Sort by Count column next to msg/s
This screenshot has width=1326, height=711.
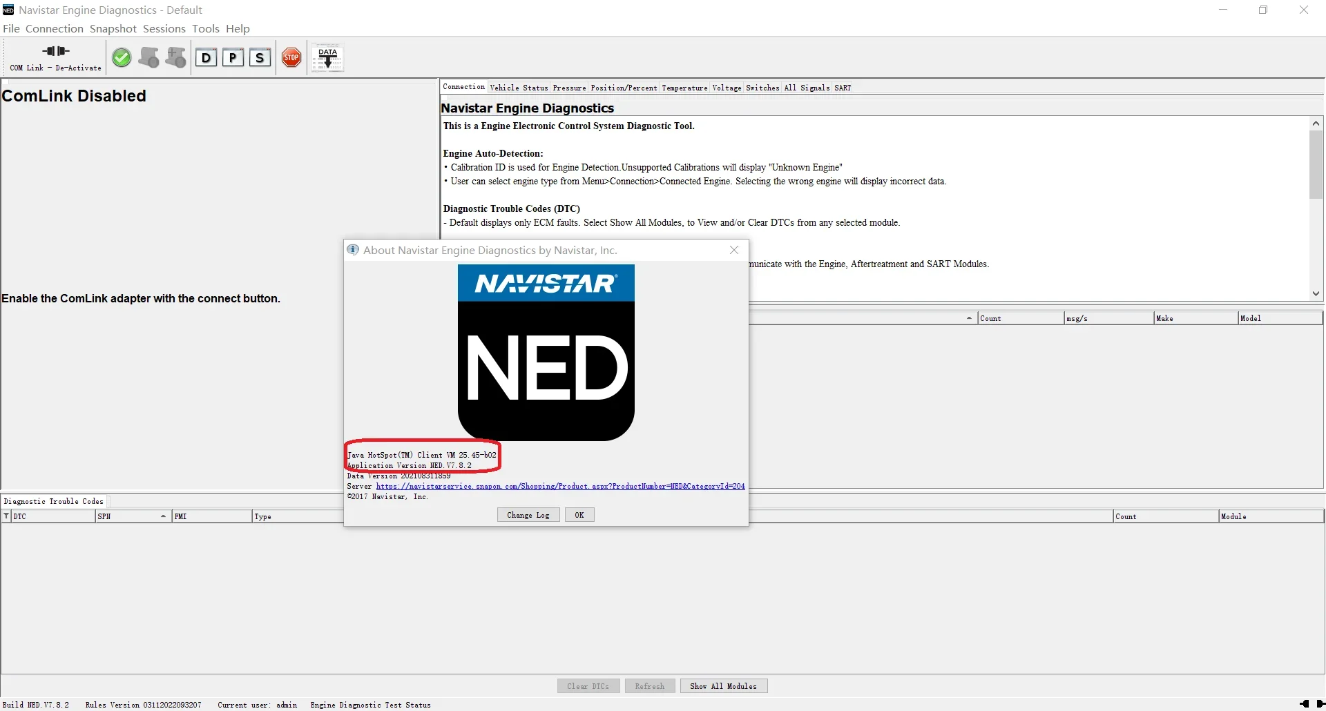click(1021, 318)
